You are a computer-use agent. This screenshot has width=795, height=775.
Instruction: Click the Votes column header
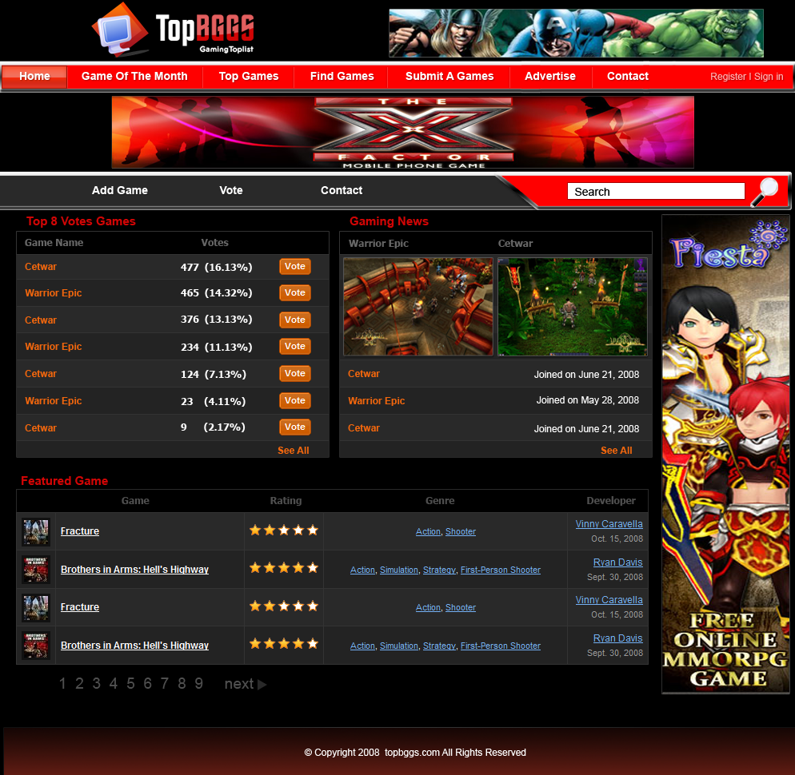(214, 243)
